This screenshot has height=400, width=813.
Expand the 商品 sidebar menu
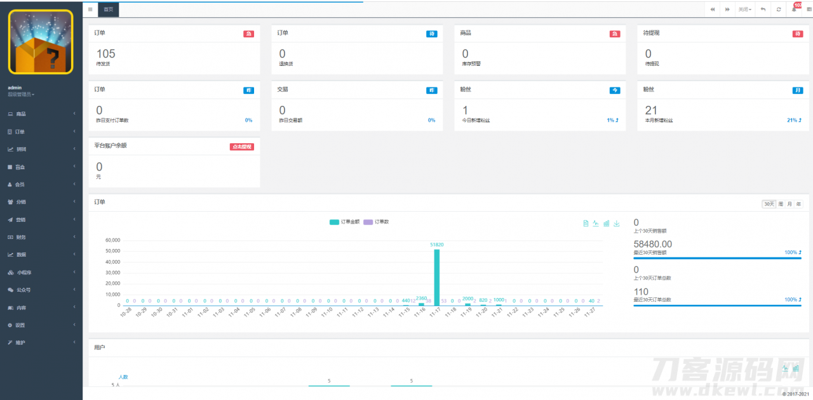[41, 114]
